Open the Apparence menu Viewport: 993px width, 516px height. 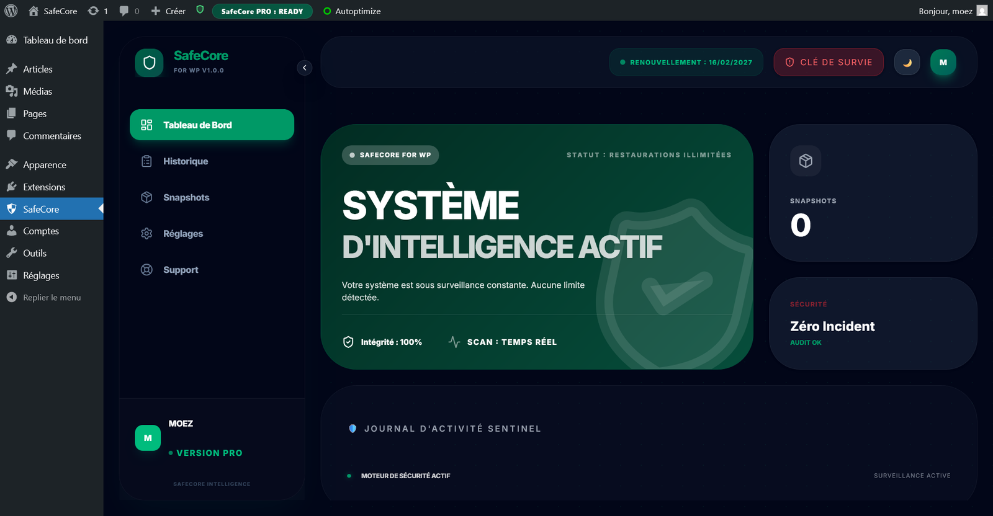tap(52, 164)
